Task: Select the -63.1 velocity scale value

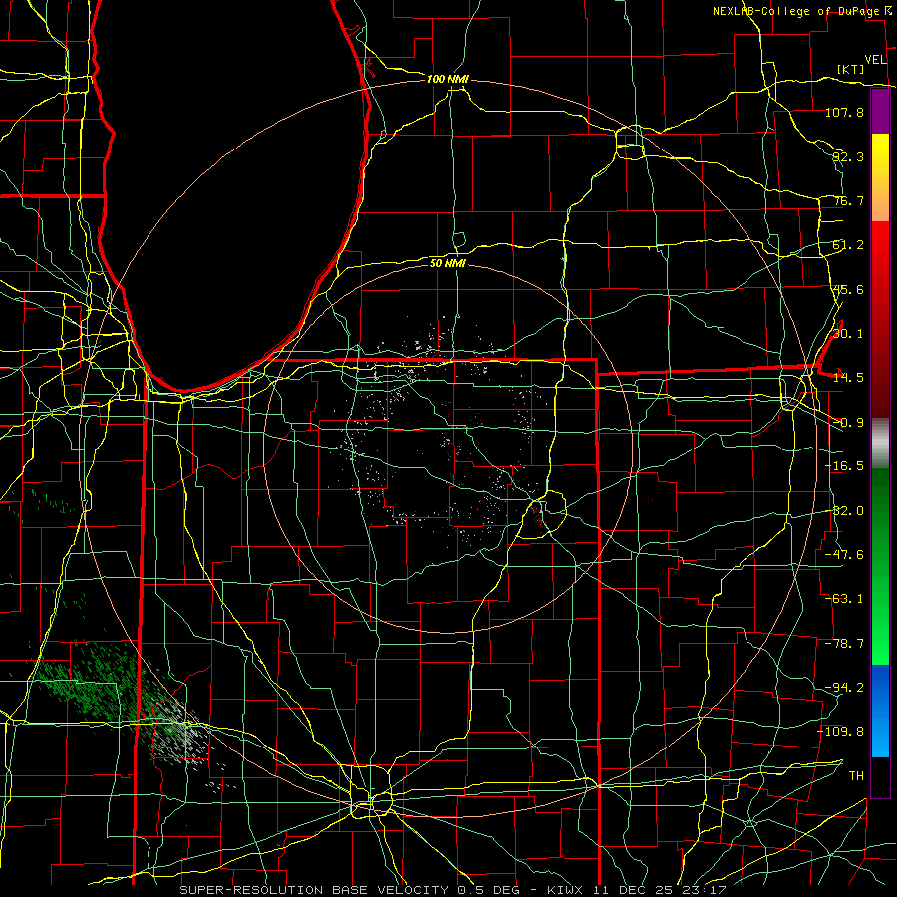Action: pos(844,599)
